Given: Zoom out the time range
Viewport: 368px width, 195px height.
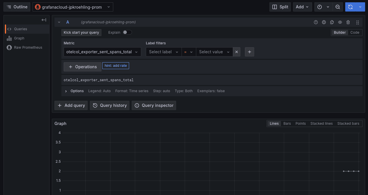Looking at the screenshot, I should 338,7.
